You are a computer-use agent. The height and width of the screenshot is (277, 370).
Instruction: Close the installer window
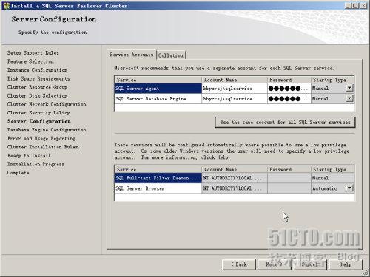pos(363,5)
